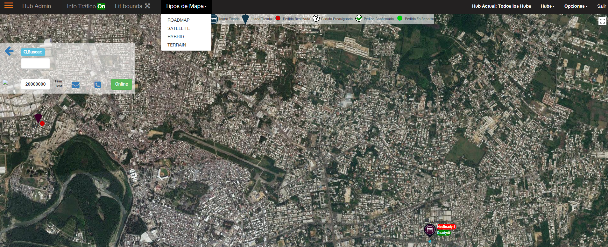
Task: Click the fullscreen map icon
Action: pos(602,21)
